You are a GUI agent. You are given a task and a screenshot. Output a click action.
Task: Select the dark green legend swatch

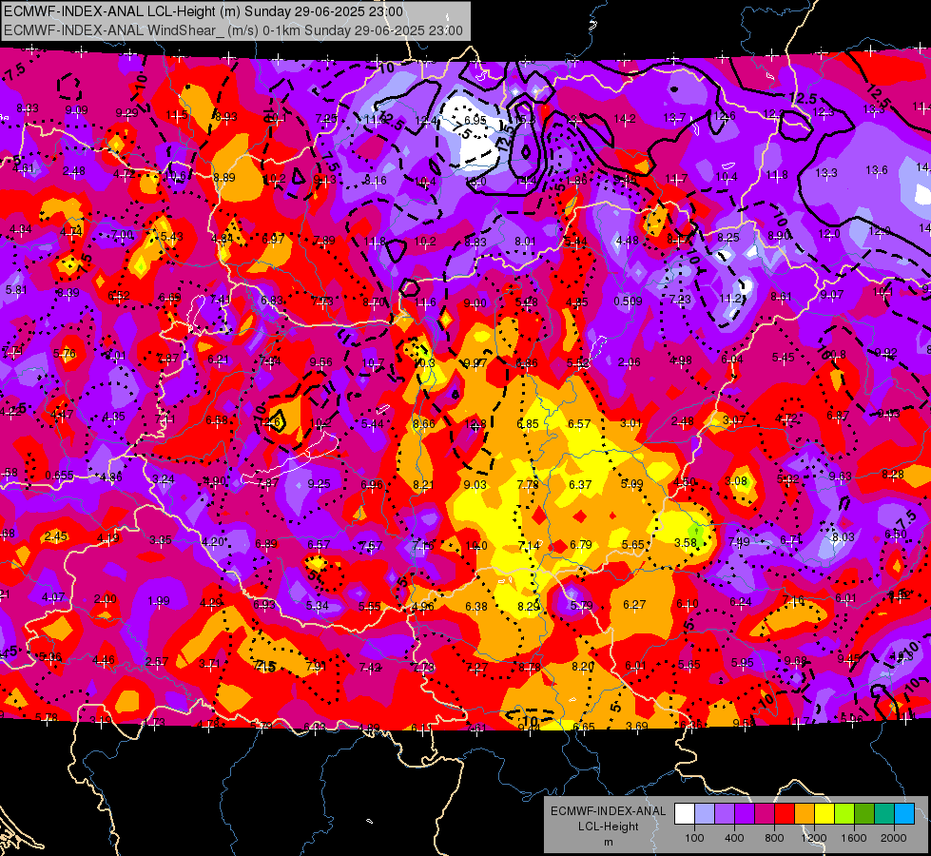(x=864, y=814)
